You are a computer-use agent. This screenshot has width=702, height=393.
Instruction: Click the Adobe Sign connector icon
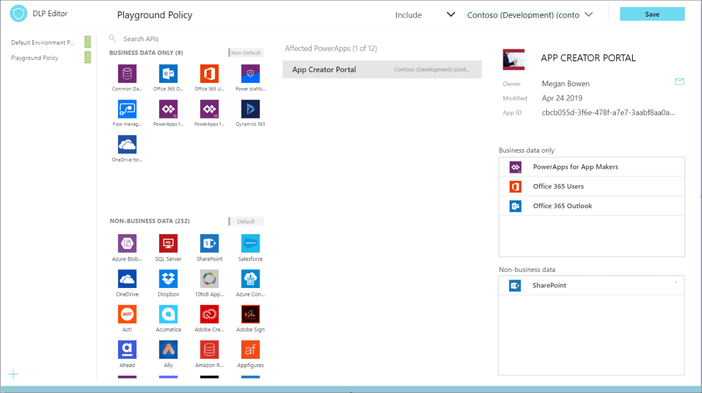tap(251, 314)
